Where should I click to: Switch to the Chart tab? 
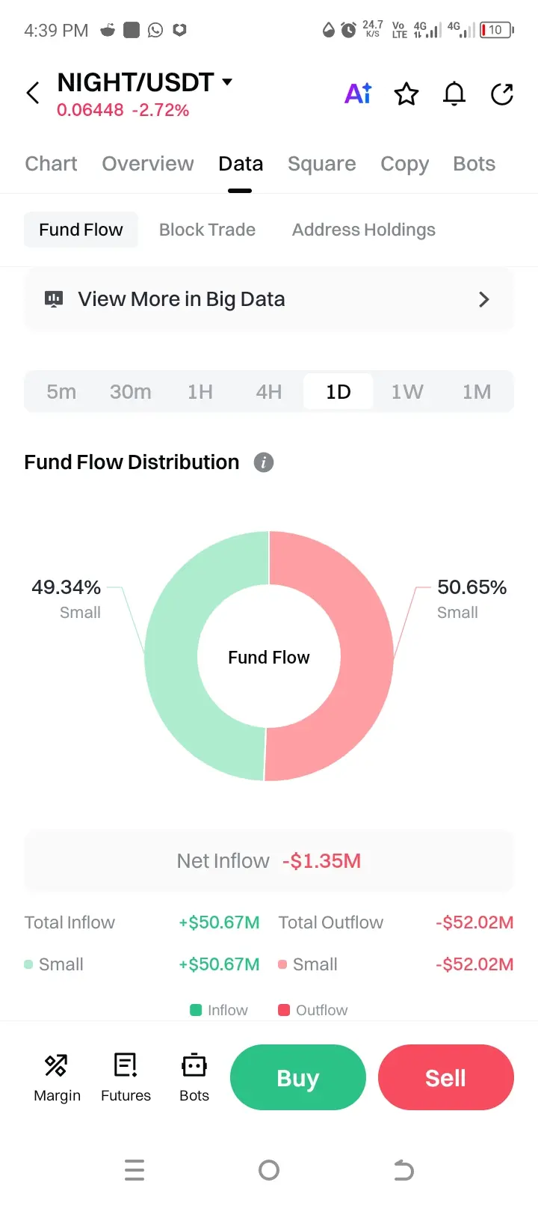51,164
